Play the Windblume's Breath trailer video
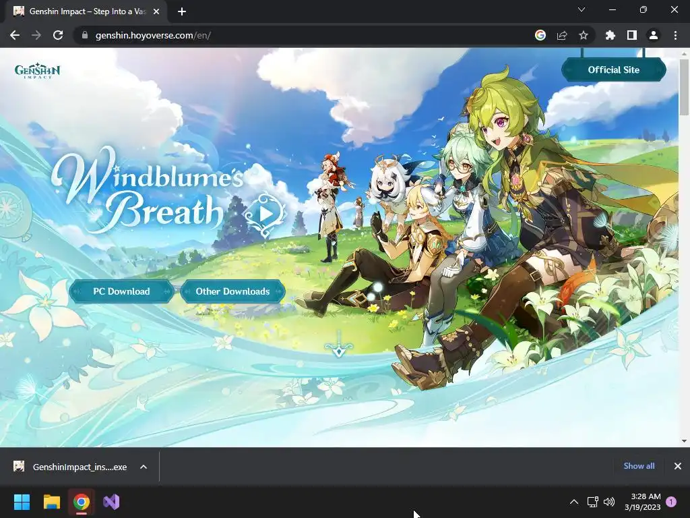 click(x=265, y=214)
